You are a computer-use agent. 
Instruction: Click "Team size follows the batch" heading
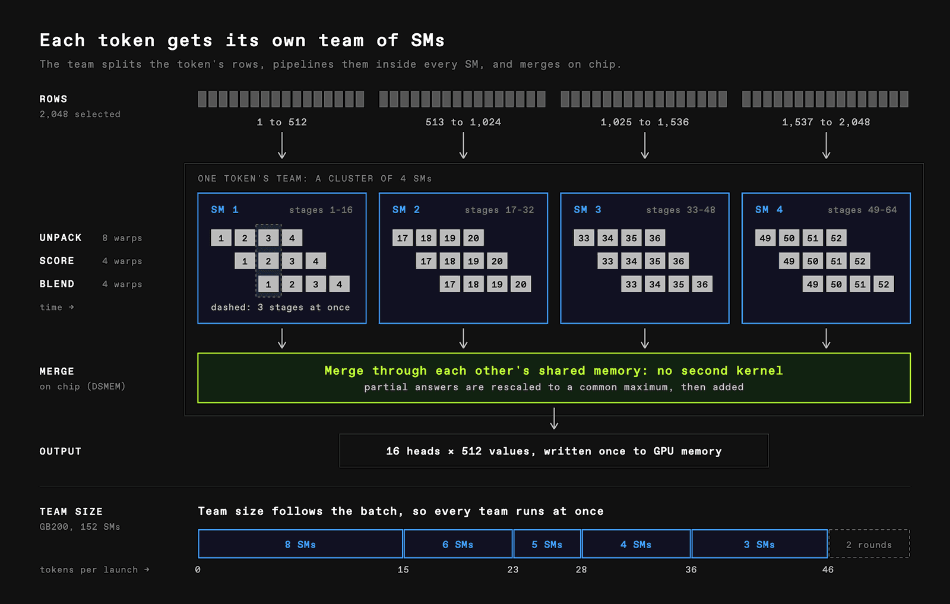(x=401, y=511)
